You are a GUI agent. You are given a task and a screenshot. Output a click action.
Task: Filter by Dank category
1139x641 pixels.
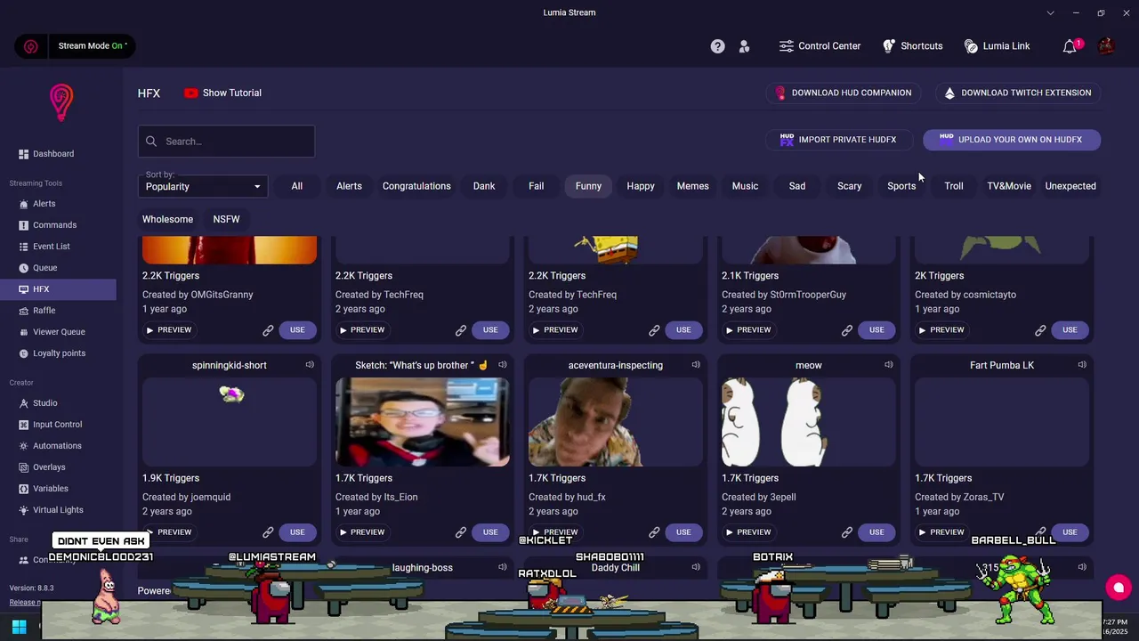[484, 186]
